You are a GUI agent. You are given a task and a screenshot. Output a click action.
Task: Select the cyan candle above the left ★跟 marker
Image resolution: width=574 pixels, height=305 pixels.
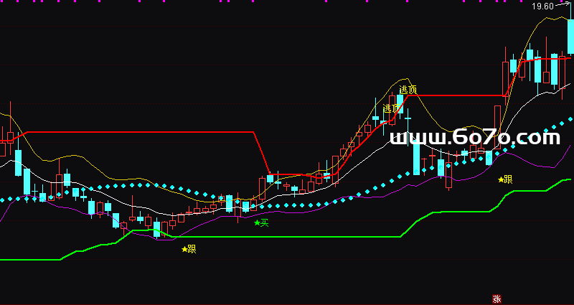coord(157,229)
